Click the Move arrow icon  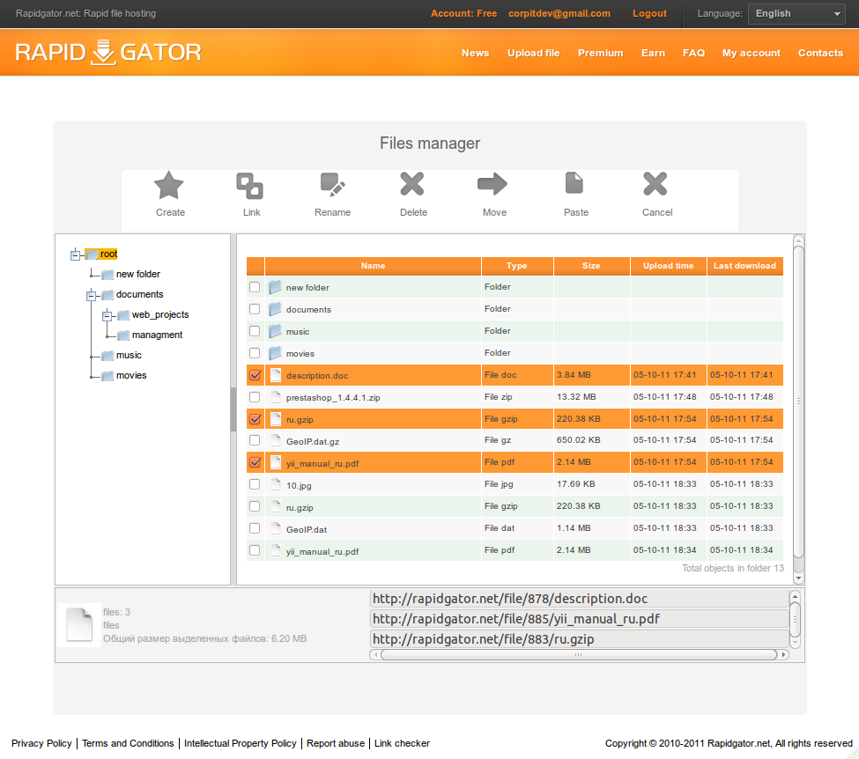[x=492, y=184]
